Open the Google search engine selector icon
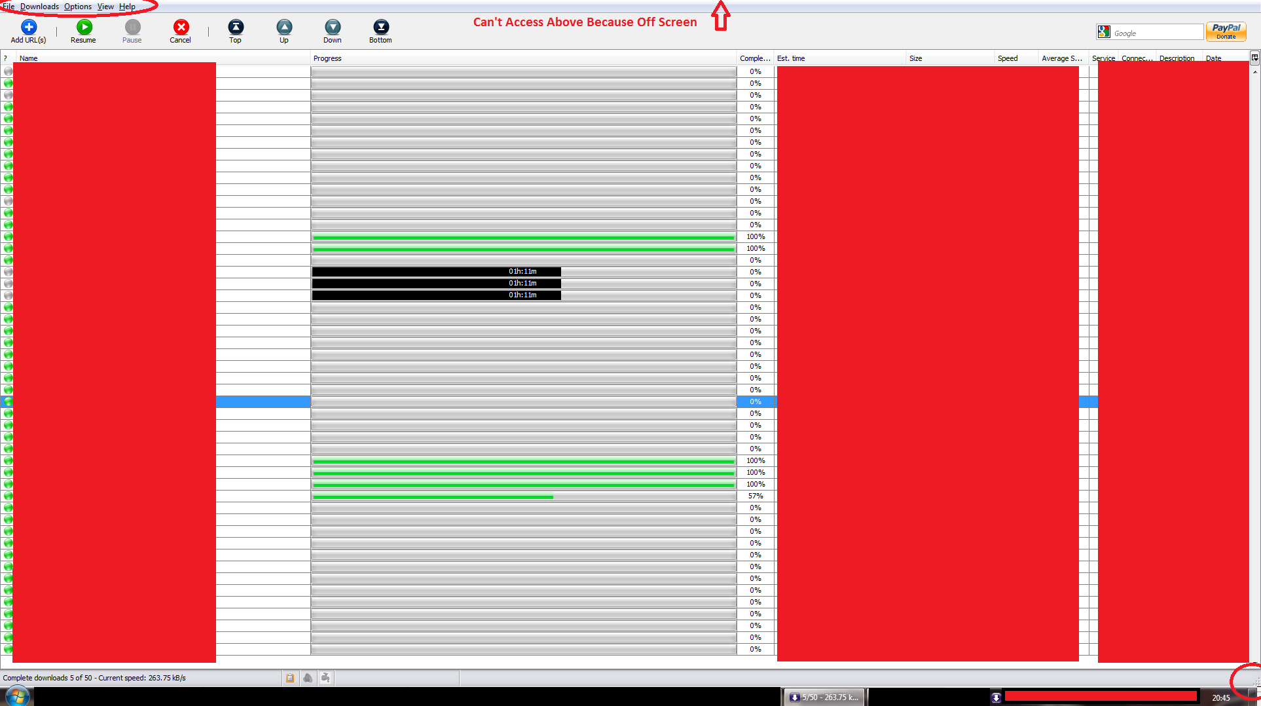The height and width of the screenshot is (706, 1261). click(1104, 32)
